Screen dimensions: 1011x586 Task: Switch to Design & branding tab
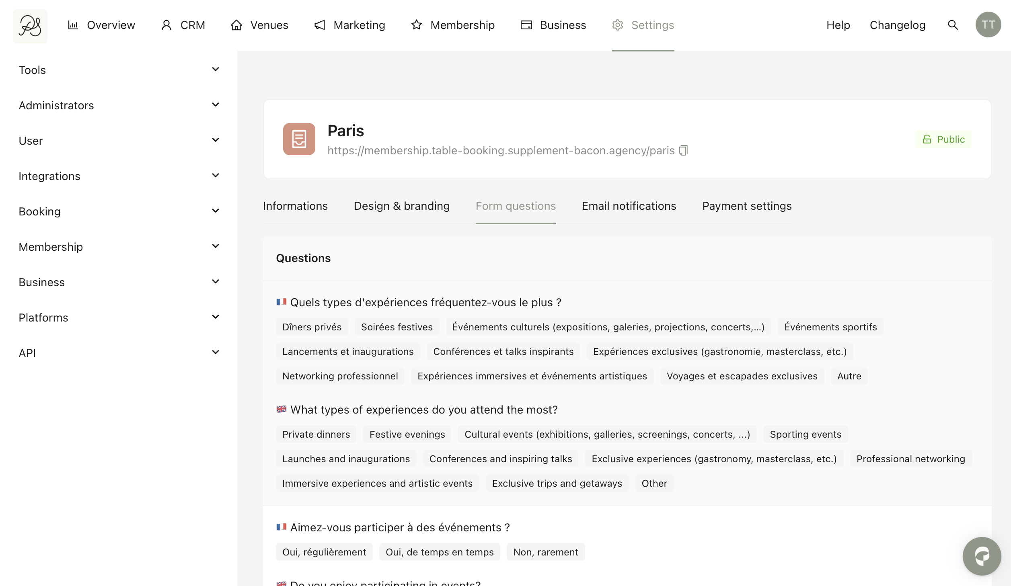(401, 206)
